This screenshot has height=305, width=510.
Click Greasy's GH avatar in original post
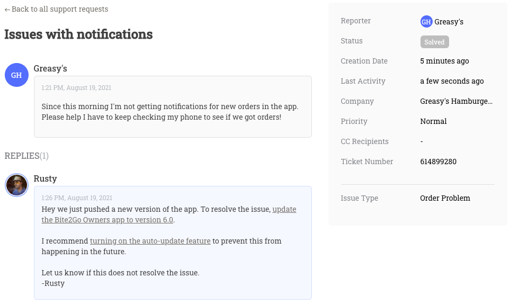[16, 75]
